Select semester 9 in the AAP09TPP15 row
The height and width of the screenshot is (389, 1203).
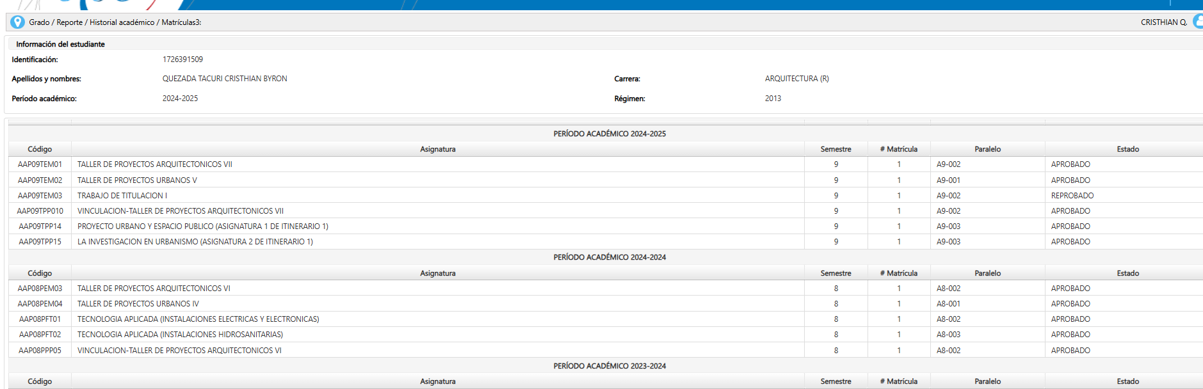[836, 242]
